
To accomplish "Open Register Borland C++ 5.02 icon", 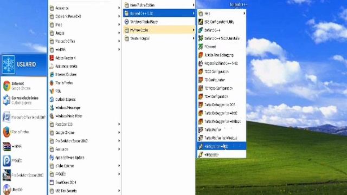I will click(x=201, y=63).
